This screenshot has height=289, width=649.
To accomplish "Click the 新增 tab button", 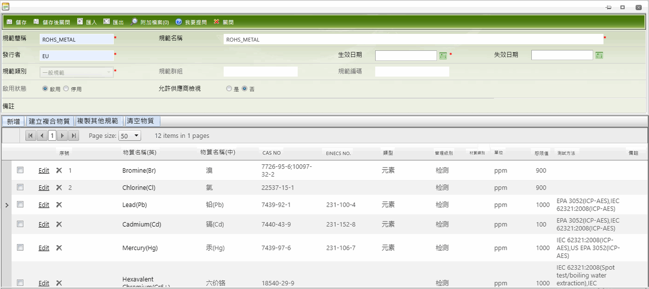I will [x=13, y=121].
